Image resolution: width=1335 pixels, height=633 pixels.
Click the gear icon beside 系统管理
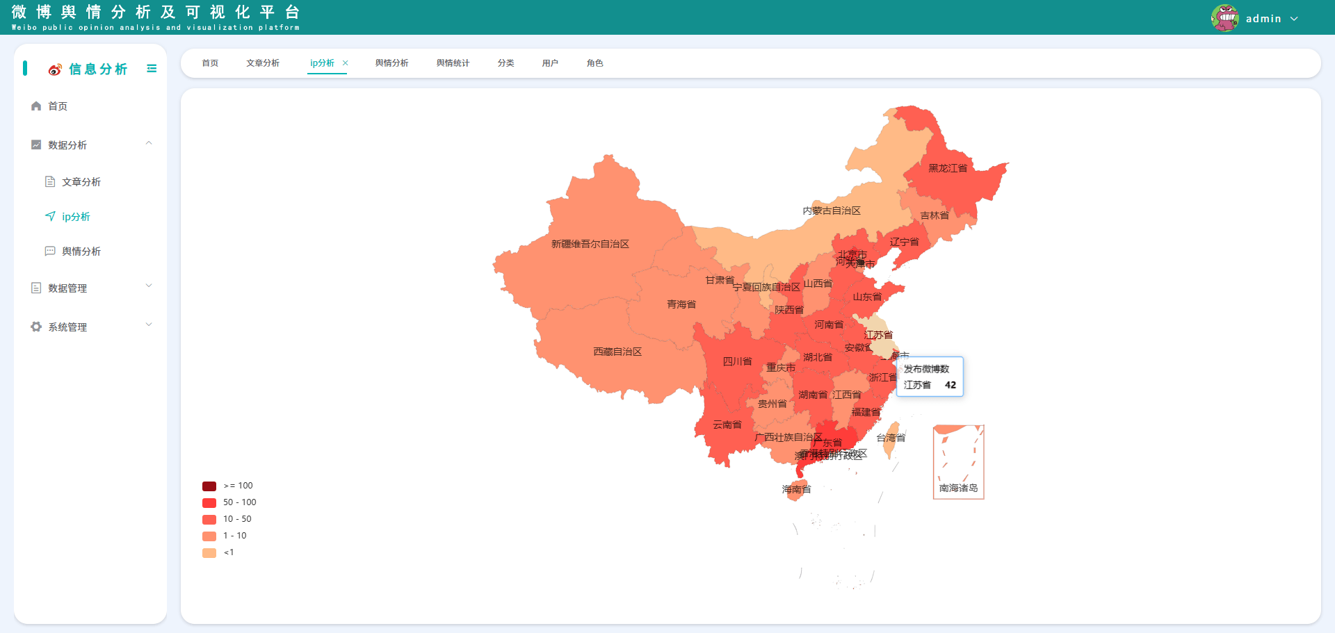(x=36, y=327)
